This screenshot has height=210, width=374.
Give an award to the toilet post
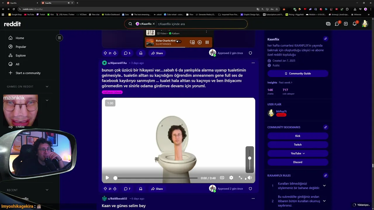click(141, 189)
